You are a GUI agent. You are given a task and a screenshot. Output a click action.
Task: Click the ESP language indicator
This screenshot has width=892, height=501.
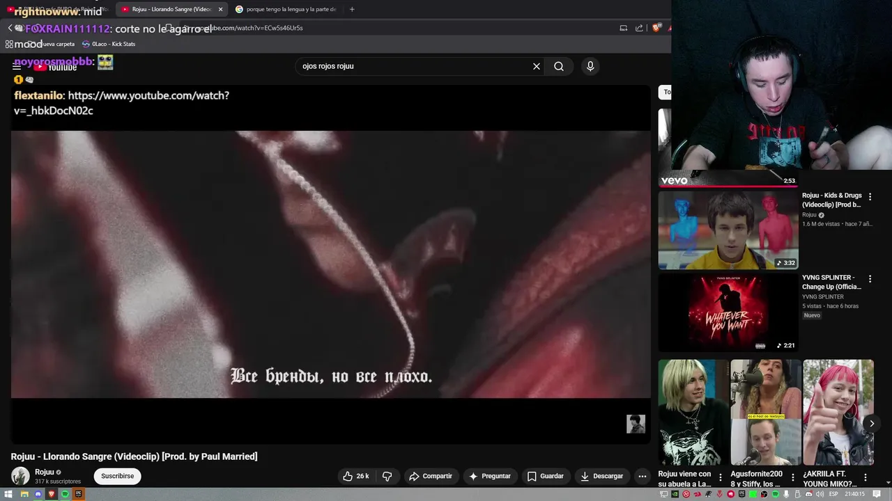pos(833,494)
